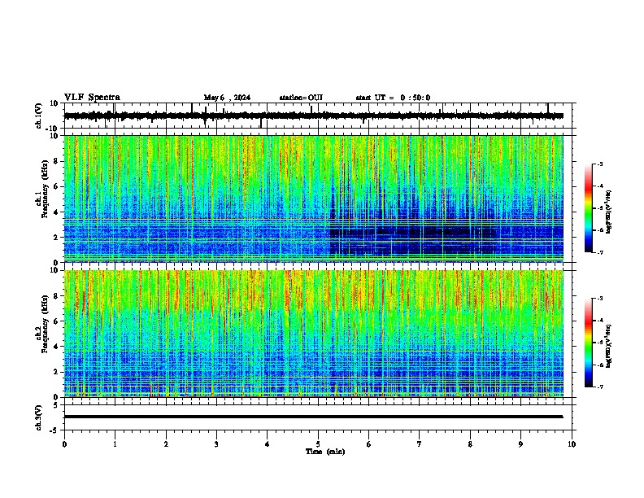The height and width of the screenshot is (498, 644).
Task: Click time axis tick label "3"
Action: [216, 444]
